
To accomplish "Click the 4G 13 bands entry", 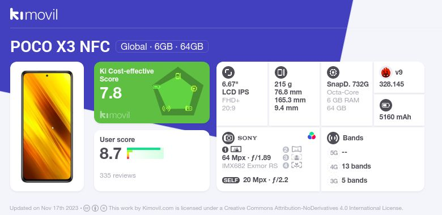I will point(350,166).
